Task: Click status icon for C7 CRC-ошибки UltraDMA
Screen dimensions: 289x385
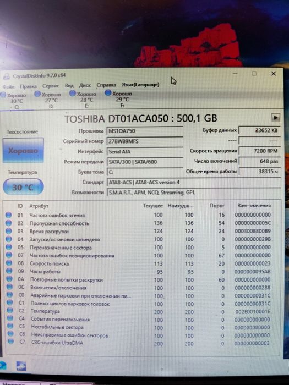Action: coord(10,342)
